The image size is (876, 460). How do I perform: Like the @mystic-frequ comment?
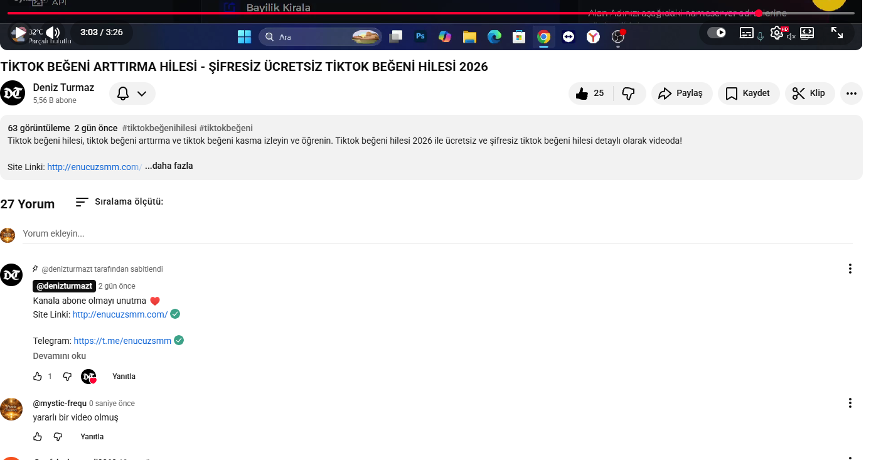[38, 437]
